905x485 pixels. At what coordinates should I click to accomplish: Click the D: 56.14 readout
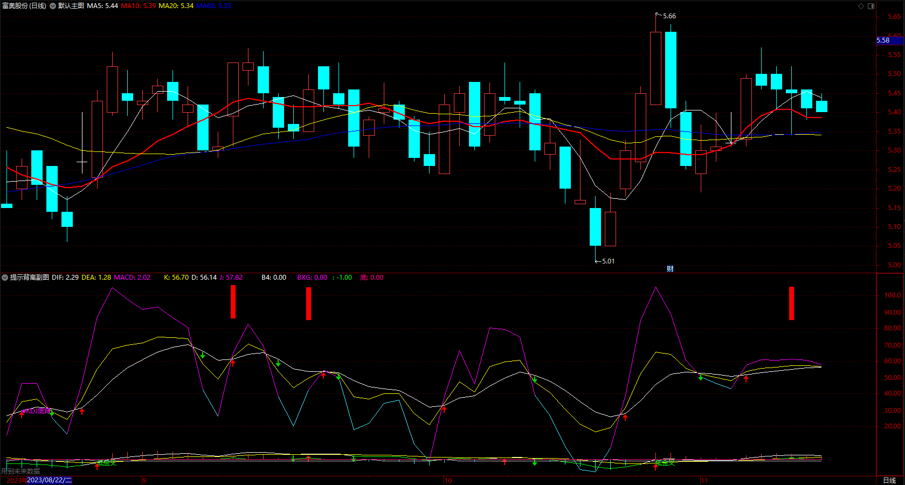204,278
